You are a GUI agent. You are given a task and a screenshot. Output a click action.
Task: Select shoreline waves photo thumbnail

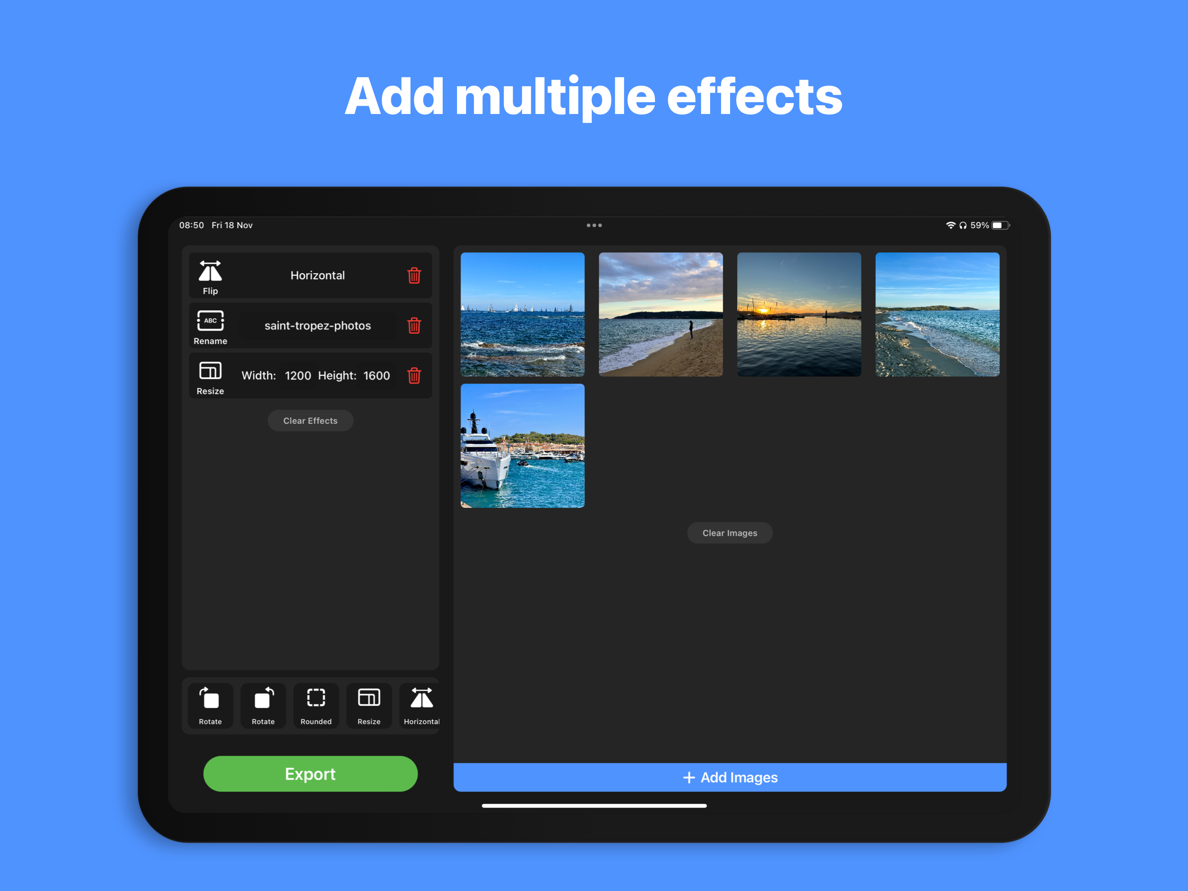937,315
